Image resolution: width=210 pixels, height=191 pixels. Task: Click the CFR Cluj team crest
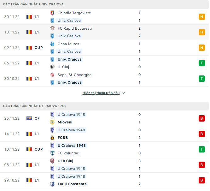52,161
